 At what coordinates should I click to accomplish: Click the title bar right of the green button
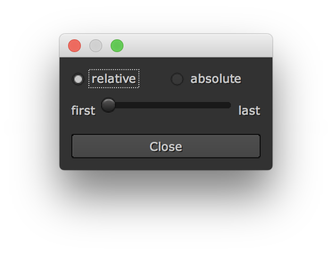160,46
